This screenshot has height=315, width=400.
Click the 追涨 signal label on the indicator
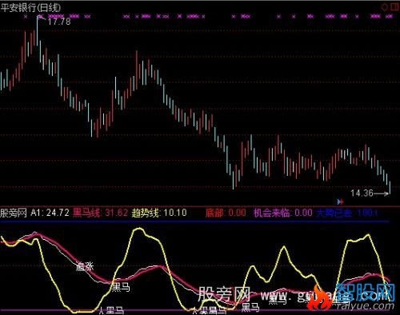coord(85,266)
